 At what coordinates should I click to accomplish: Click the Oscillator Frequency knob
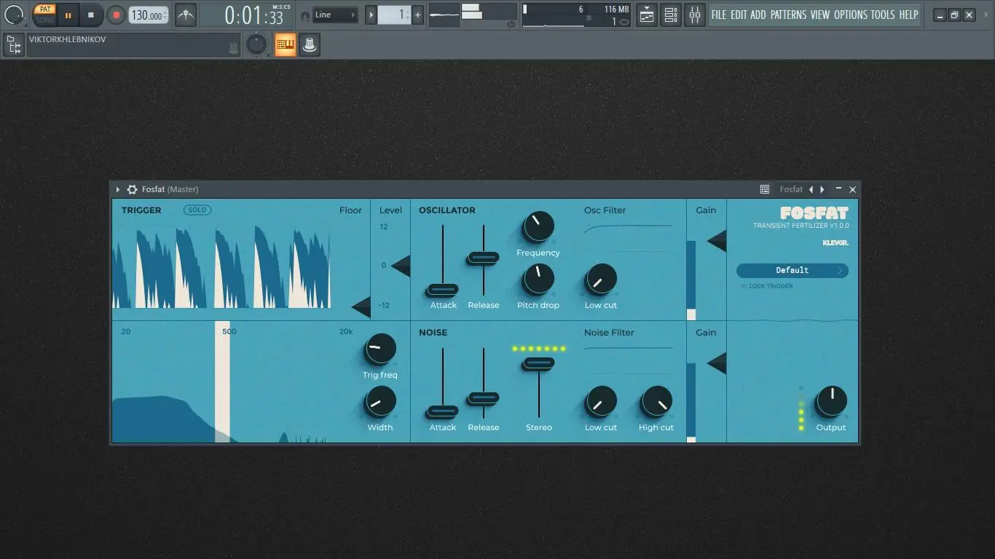[x=538, y=227]
